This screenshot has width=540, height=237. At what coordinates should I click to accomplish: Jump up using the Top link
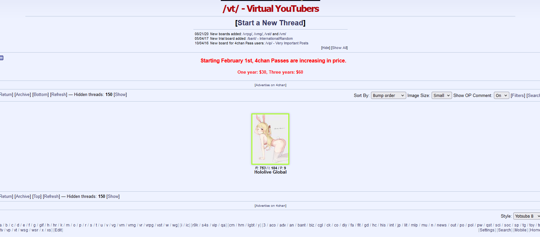tap(37, 197)
